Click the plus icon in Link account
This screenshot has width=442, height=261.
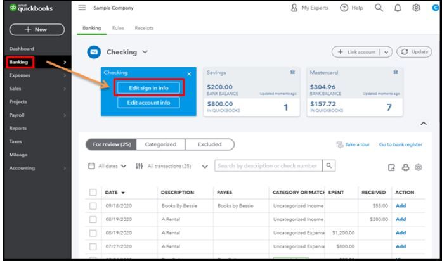[341, 52]
